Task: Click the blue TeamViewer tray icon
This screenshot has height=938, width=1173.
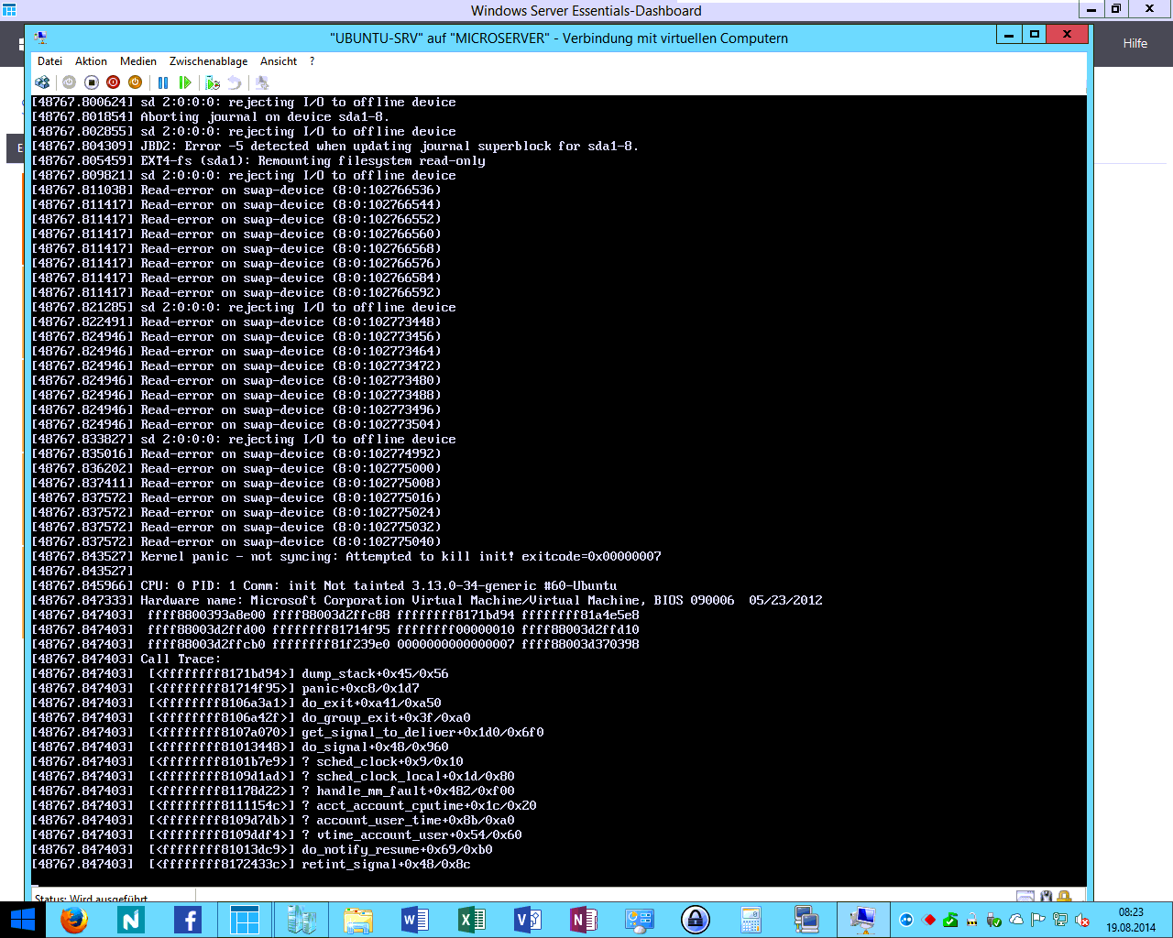Action: [x=907, y=920]
